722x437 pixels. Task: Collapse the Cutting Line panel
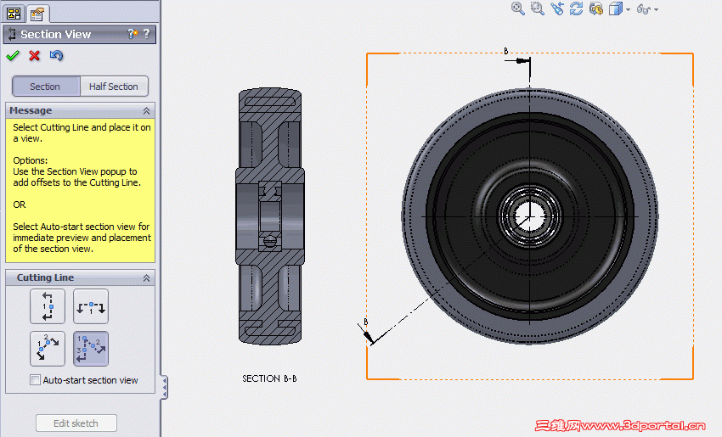pos(146,277)
